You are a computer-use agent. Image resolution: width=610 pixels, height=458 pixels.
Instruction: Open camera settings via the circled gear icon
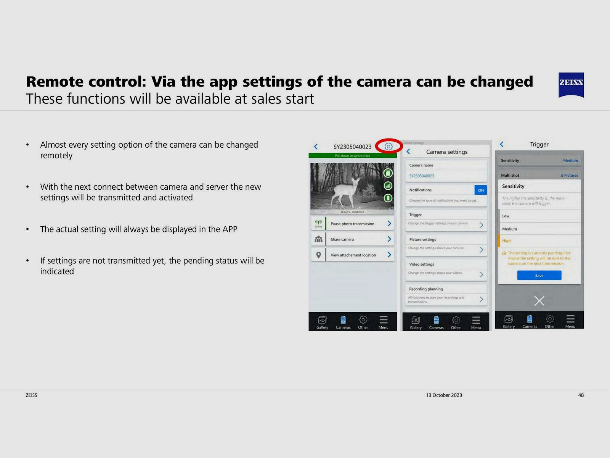[388, 147]
